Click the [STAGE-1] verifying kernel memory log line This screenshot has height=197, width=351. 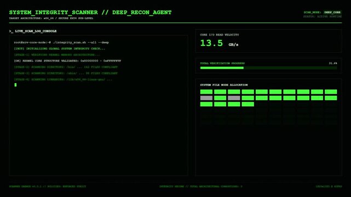pyautogui.click(x=57, y=55)
